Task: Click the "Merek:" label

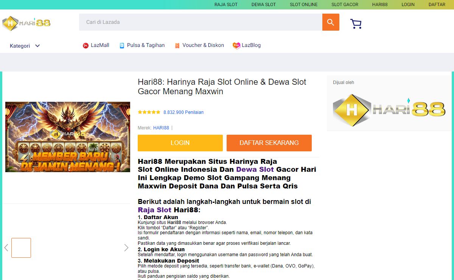Action: click(145, 128)
